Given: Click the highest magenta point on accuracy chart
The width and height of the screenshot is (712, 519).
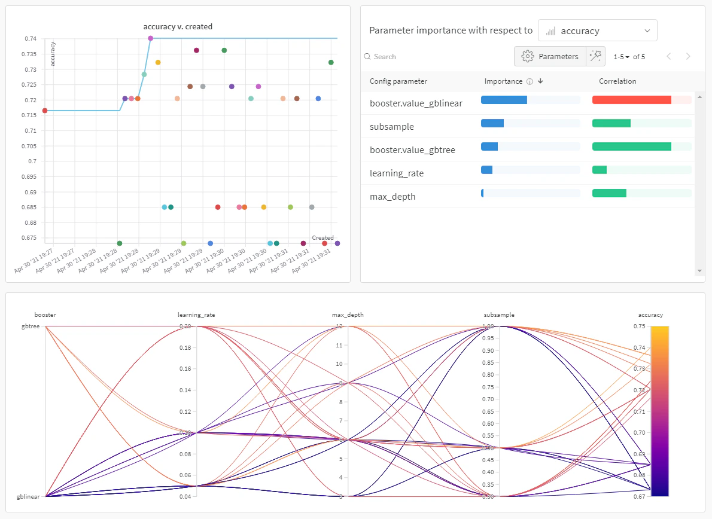Looking at the screenshot, I should point(150,38).
